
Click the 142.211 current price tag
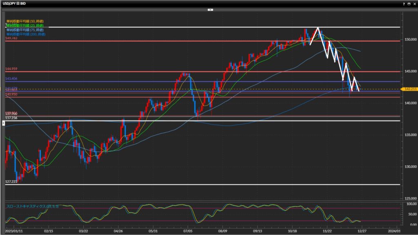(409, 89)
